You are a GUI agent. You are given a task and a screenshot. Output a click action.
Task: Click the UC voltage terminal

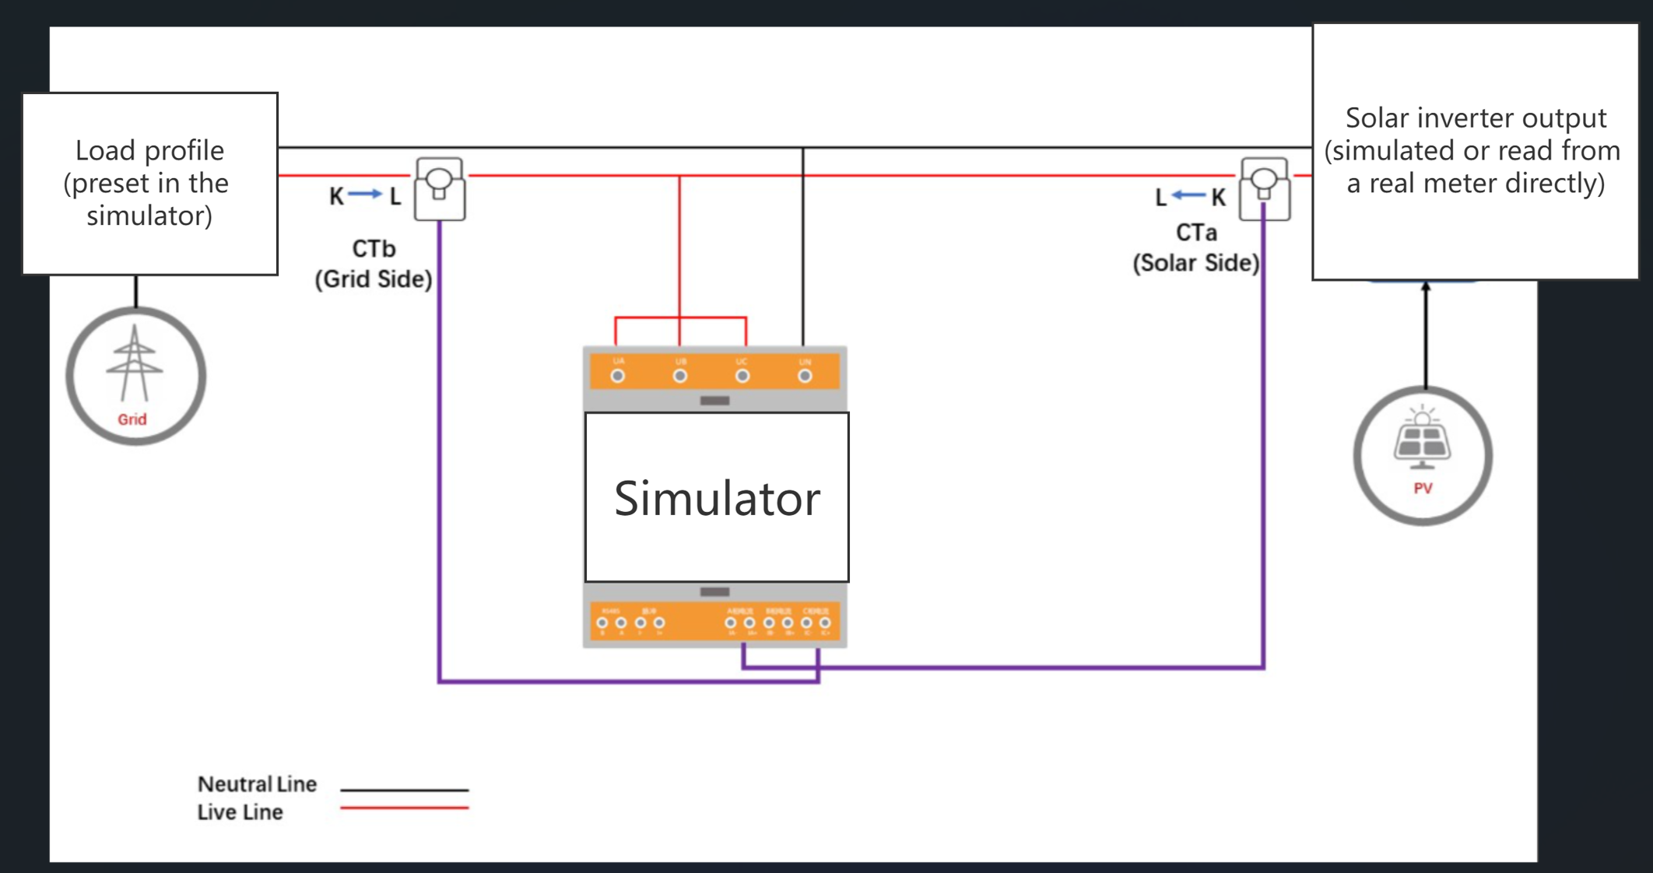[742, 376]
